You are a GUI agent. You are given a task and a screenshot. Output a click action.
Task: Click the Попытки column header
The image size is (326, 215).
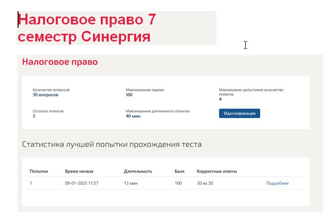(39, 171)
